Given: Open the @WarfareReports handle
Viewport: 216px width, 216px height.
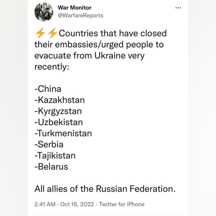Looking at the screenshot, I should point(80,16).
